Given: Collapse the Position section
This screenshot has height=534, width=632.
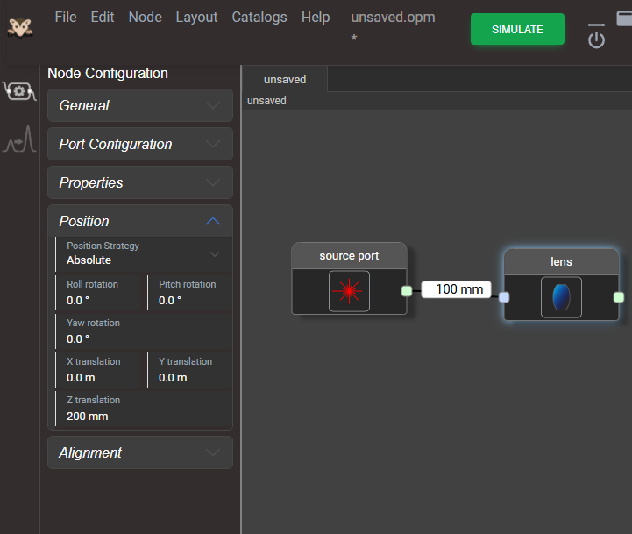Looking at the screenshot, I should (x=140, y=221).
